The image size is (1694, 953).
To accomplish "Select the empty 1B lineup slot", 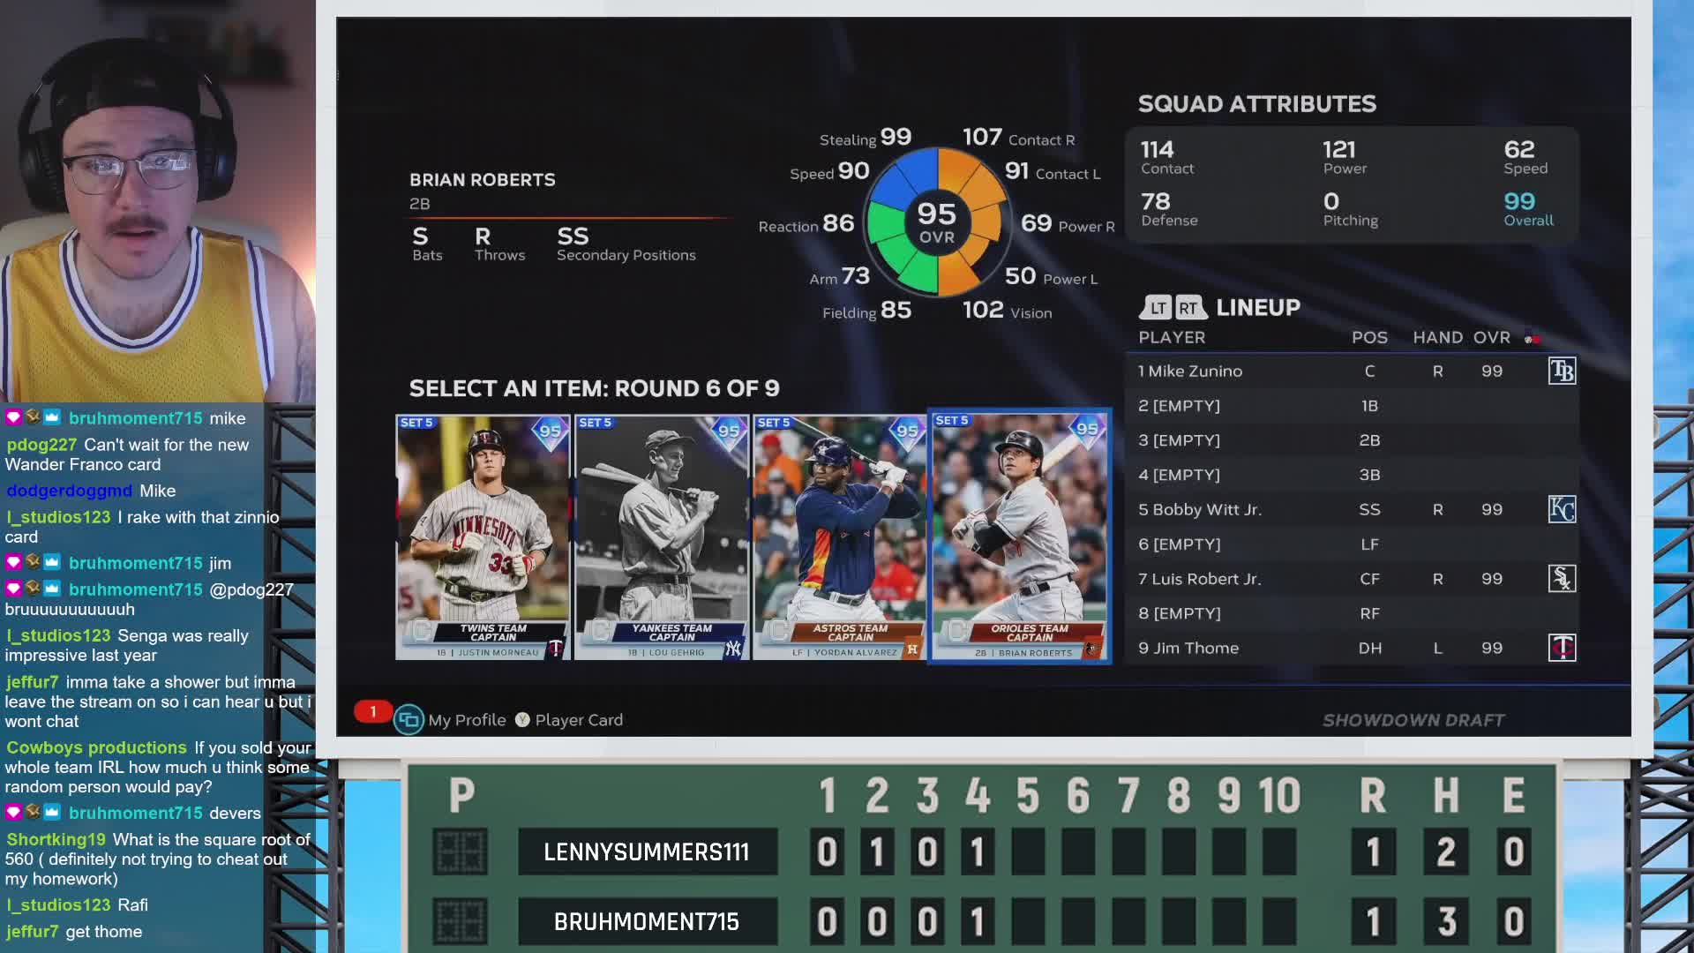I will (1353, 406).
